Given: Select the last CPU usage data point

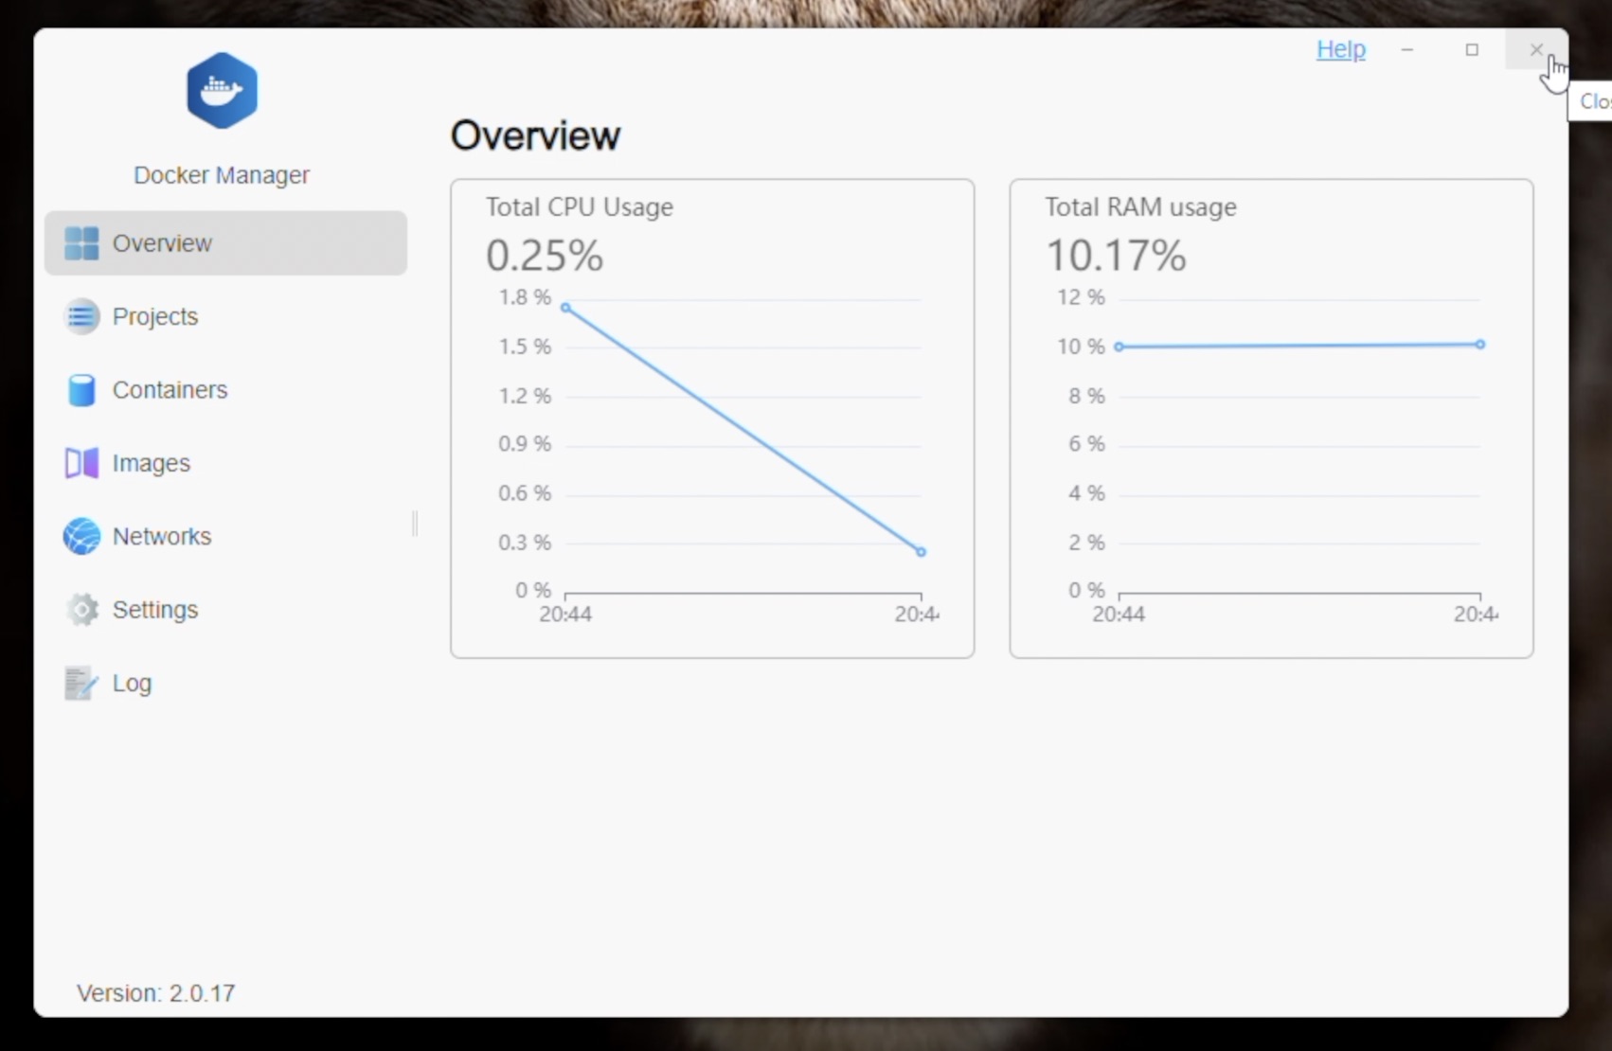Looking at the screenshot, I should tap(921, 551).
